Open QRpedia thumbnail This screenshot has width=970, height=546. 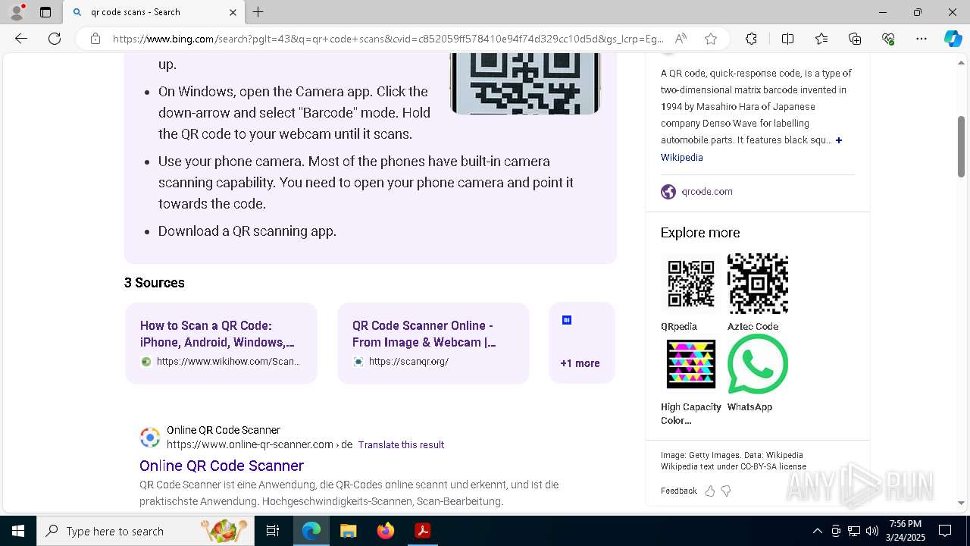tap(690, 284)
